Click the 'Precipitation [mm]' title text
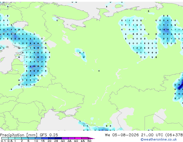This screenshot has height=142, width=183. [x=19, y=135]
